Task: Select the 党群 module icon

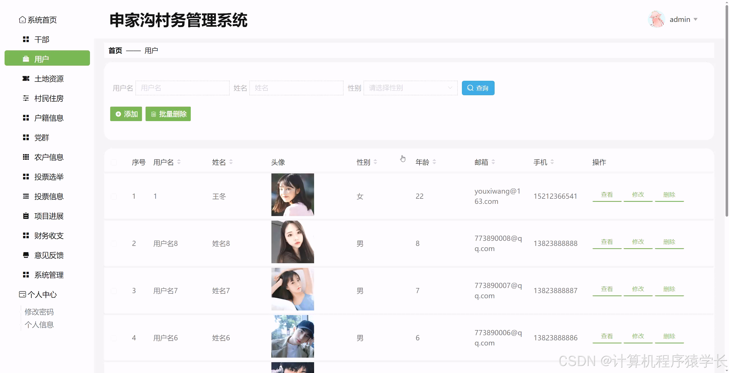Action: (26, 138)
